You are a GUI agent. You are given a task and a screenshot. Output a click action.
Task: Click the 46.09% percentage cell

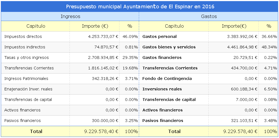click(130, 37)
